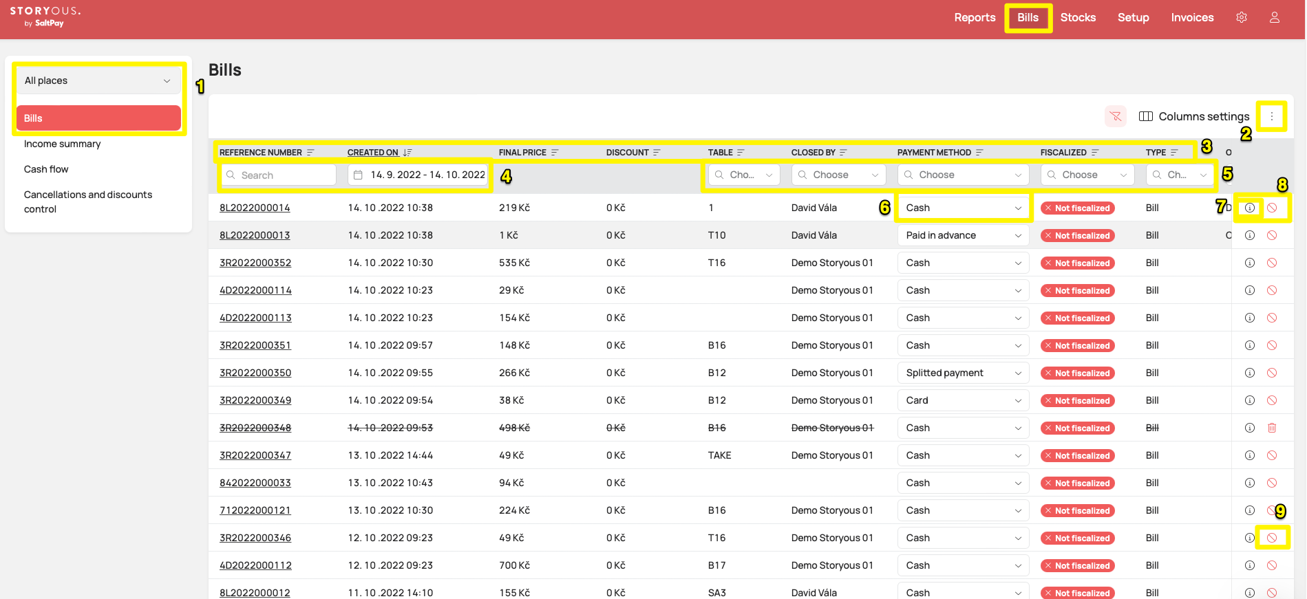Open the Fiscalized filter dropdown
This screenshot has height=599, width=1307.
coord(1087,175)
